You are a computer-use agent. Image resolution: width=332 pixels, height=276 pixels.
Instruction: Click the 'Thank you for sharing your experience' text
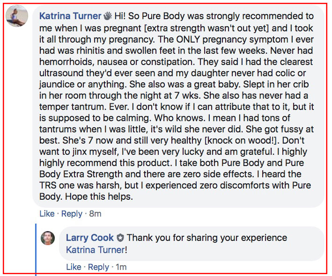click(x=207, y=238)
